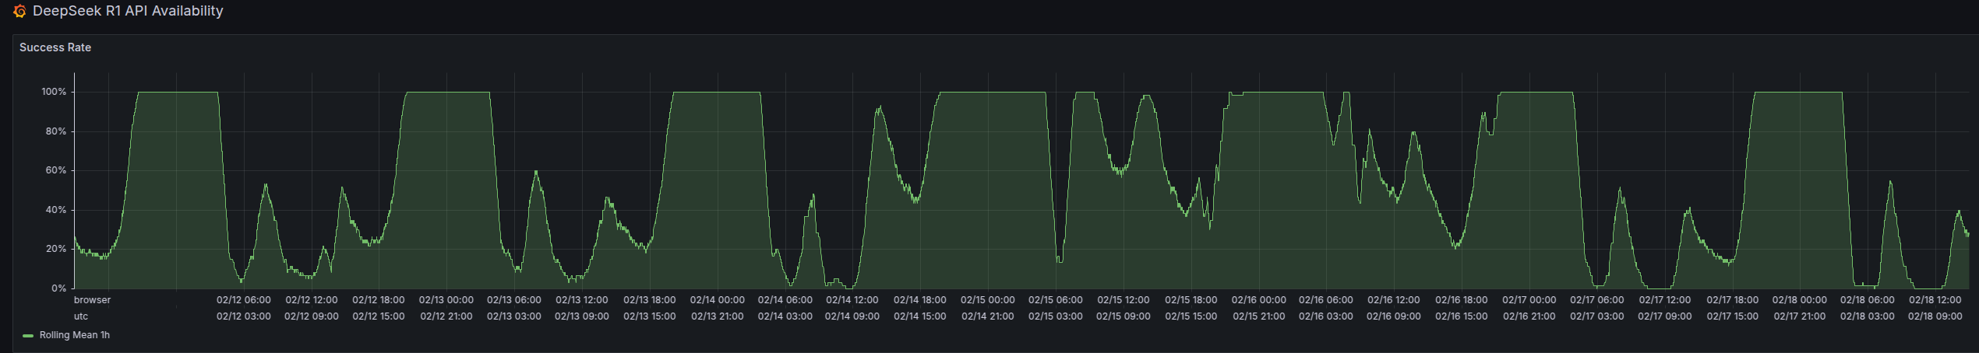Screen dimensions: 1979x353
Task: Click the 02/13 00:00 browser time tick
Action: pyautogui.click(x=446, y=300)
